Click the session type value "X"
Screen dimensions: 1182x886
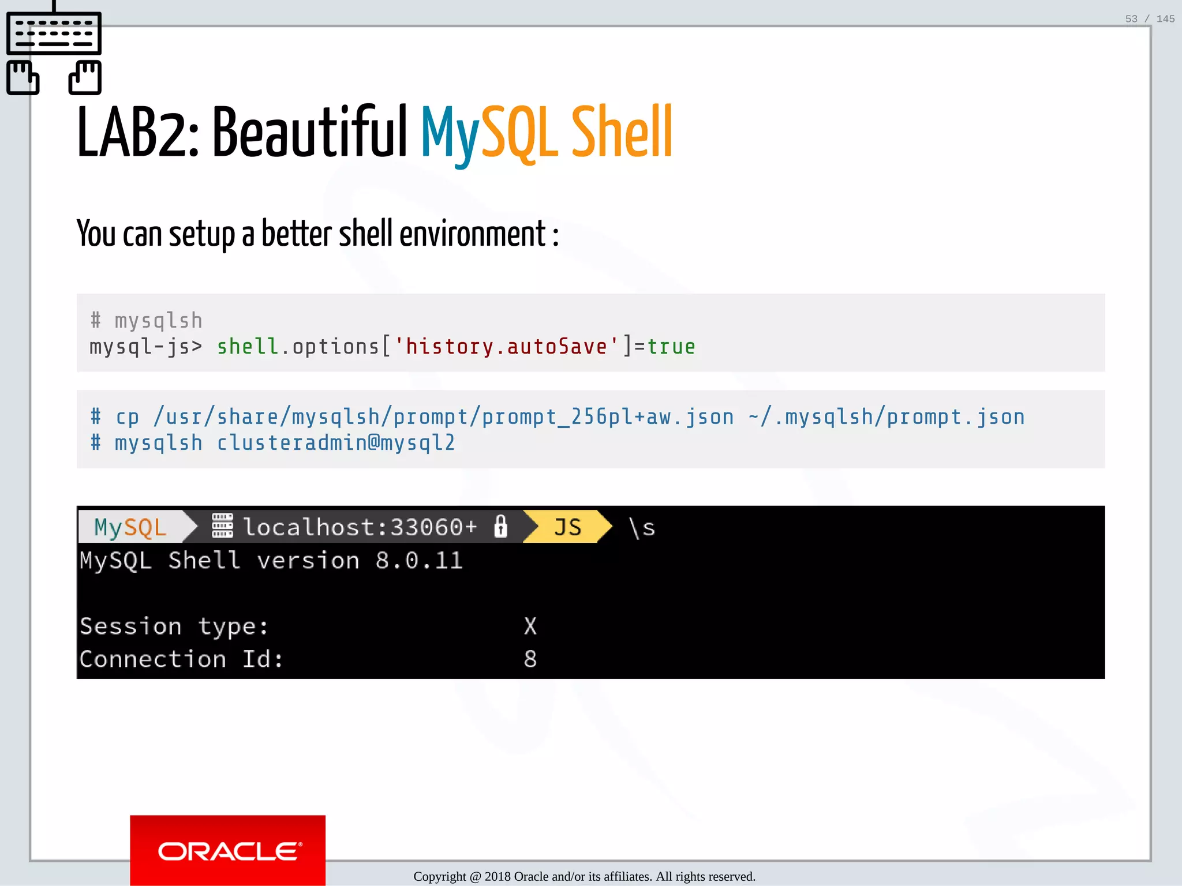(x=530, y=626)
